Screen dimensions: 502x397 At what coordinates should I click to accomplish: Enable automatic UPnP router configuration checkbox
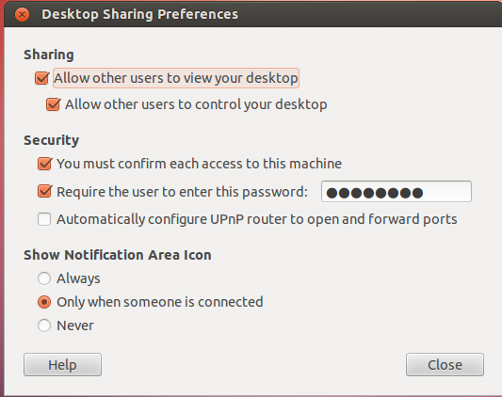[44, 219]
